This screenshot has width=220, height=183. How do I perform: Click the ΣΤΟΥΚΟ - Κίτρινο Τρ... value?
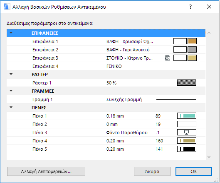tap(129, 58)
